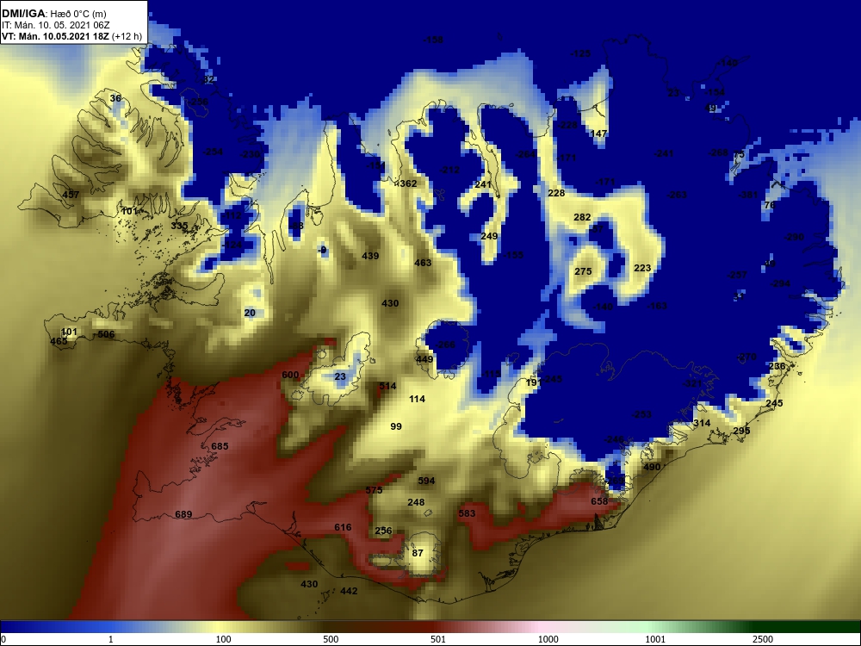This screenshot has height=646, width=861.
Task: Click the legend label 100 on the color scale
Action: pyautogui.click(x=224, y=639)
